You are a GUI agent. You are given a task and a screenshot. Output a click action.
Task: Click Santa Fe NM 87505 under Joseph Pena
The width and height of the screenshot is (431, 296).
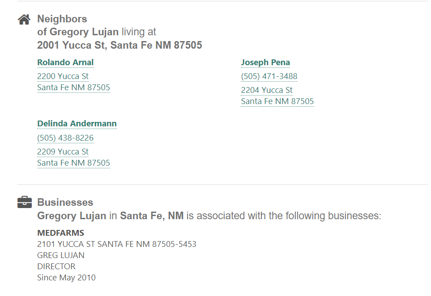[x=277, y=101]
